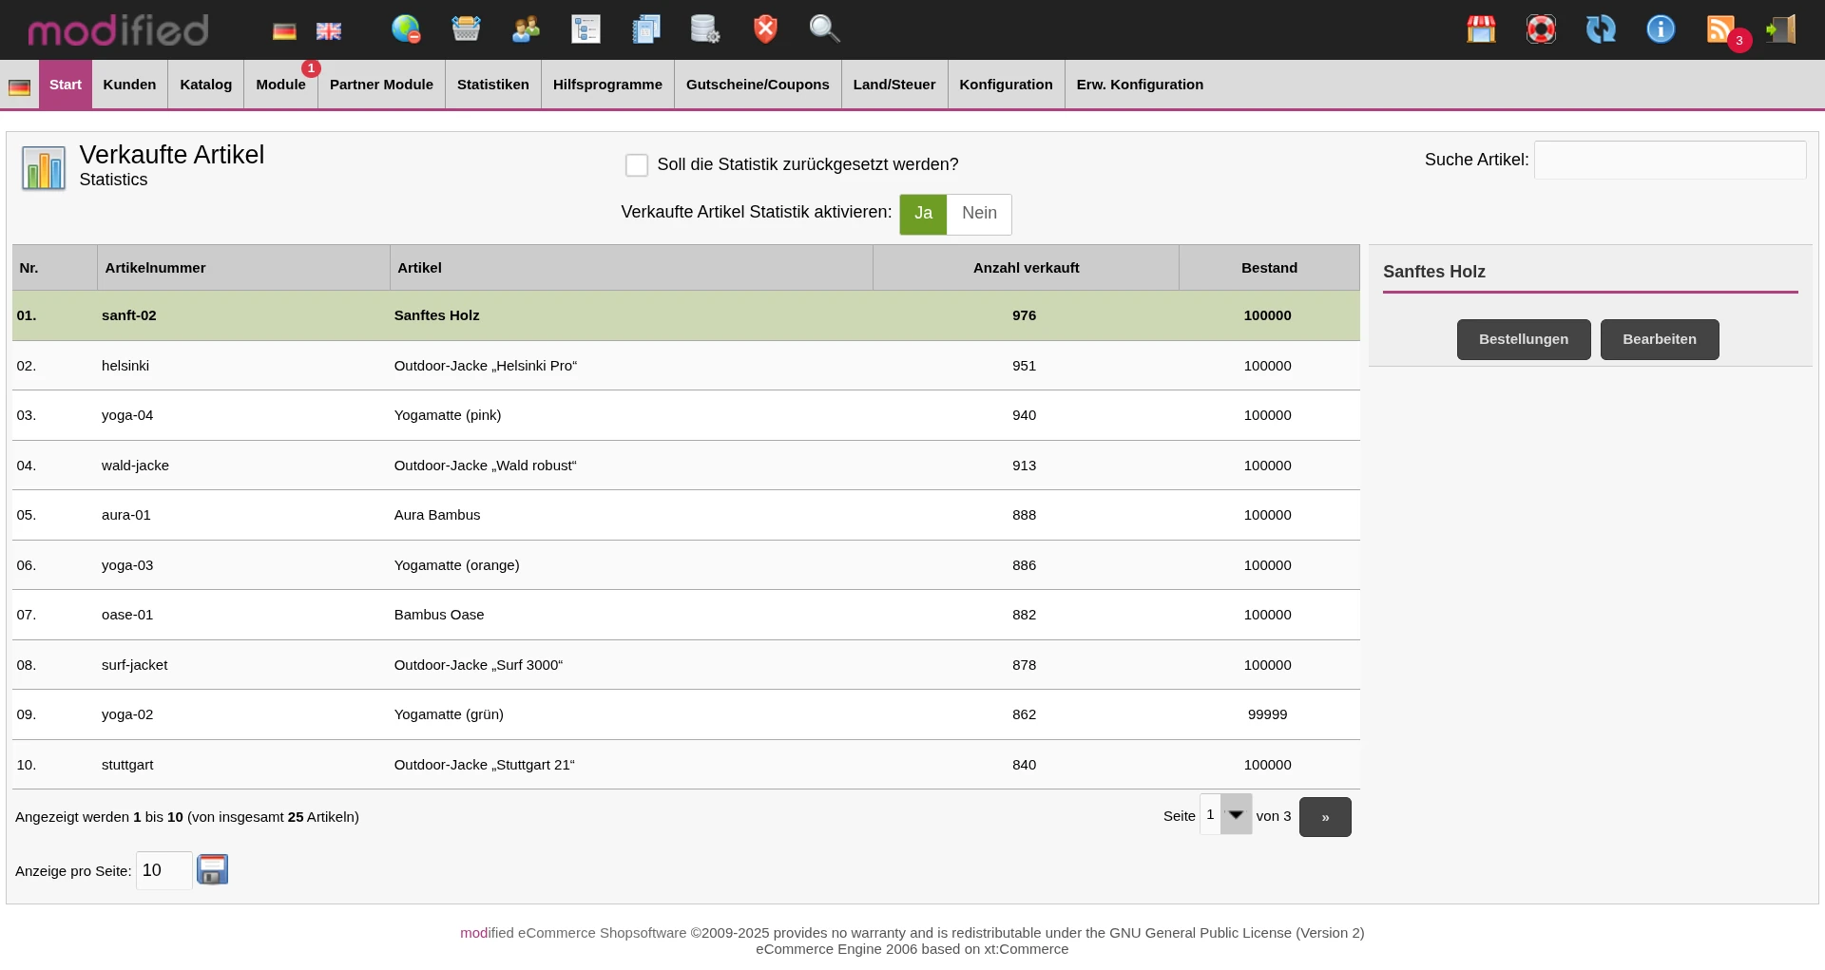
Task: Switch language using the British flag
Action: 329,31
